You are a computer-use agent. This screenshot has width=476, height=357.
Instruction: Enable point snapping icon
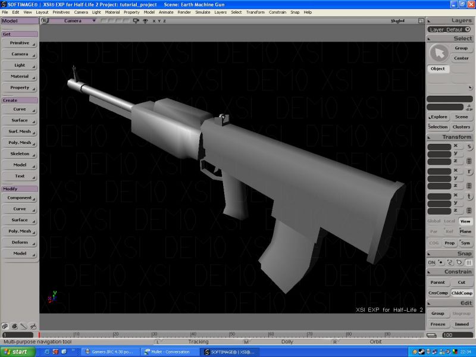tap(441, 262)
